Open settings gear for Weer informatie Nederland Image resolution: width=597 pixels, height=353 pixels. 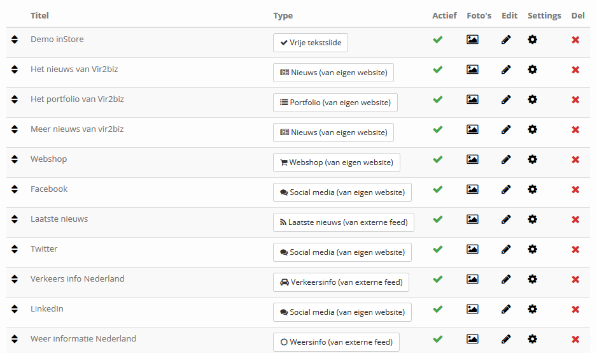[x=532, y=339]
